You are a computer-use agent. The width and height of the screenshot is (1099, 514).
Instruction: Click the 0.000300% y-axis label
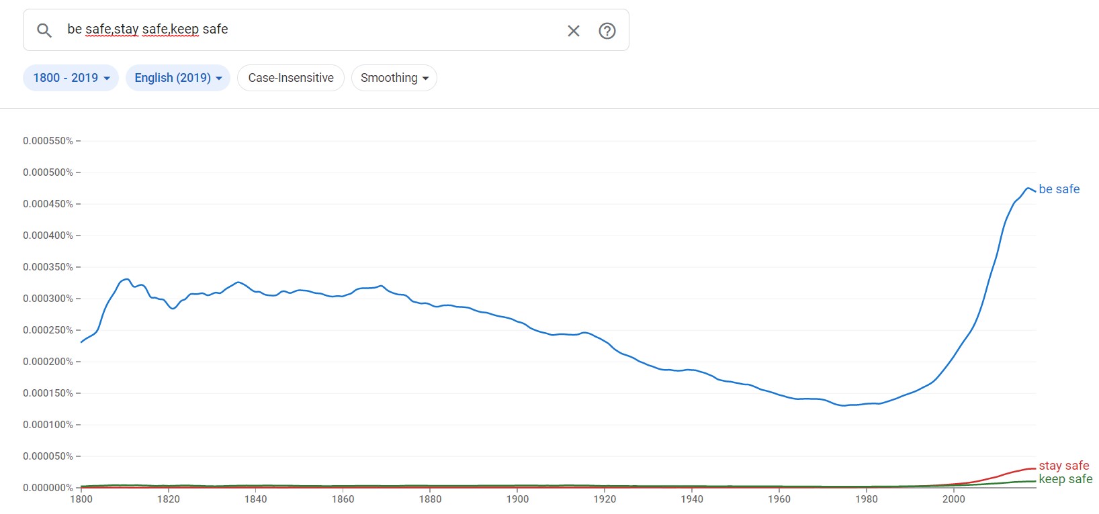[48, 299]
